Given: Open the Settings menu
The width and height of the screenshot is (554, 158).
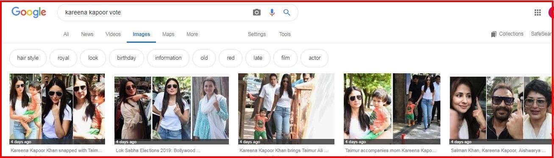Looking at the screenshot, I should (257, 34).
